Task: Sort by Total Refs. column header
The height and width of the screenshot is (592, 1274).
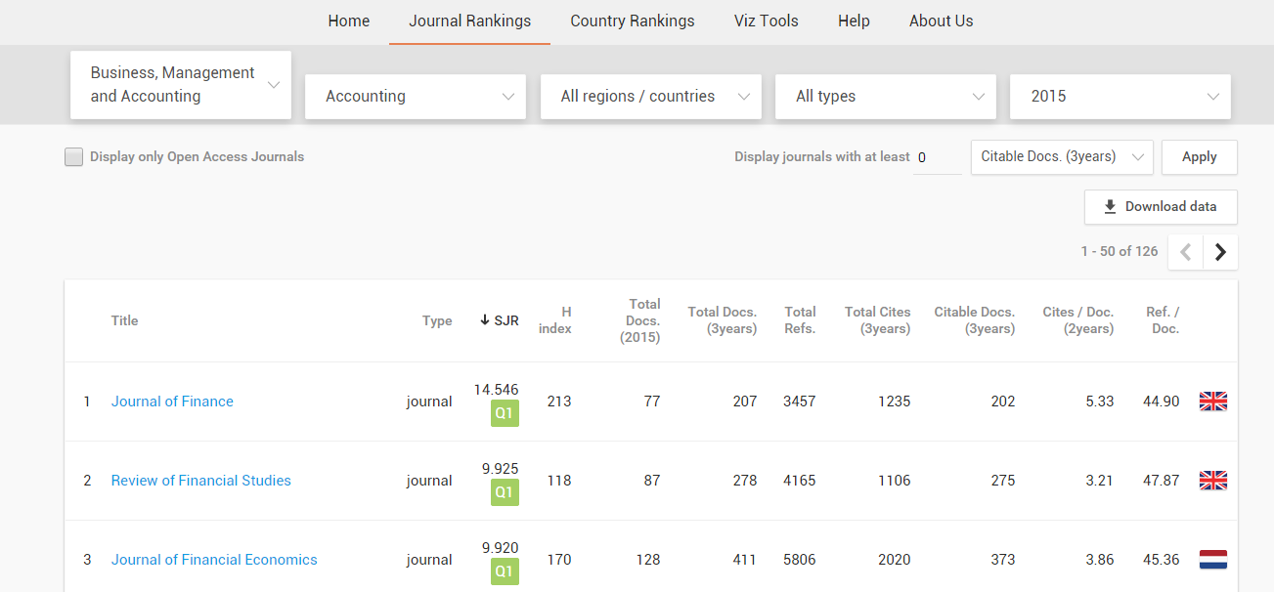Action: click(800, 320)
